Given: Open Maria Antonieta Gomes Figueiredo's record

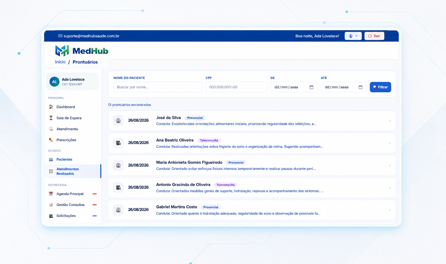Looking at the screenshot, I should click(252, 166).
